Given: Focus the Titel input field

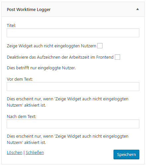Looking at the screenshot, I should pyautogui.click(x=73, y=33).
